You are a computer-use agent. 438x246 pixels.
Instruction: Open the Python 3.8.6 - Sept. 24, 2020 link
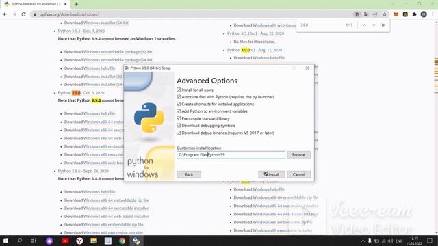tap(83, 171)
